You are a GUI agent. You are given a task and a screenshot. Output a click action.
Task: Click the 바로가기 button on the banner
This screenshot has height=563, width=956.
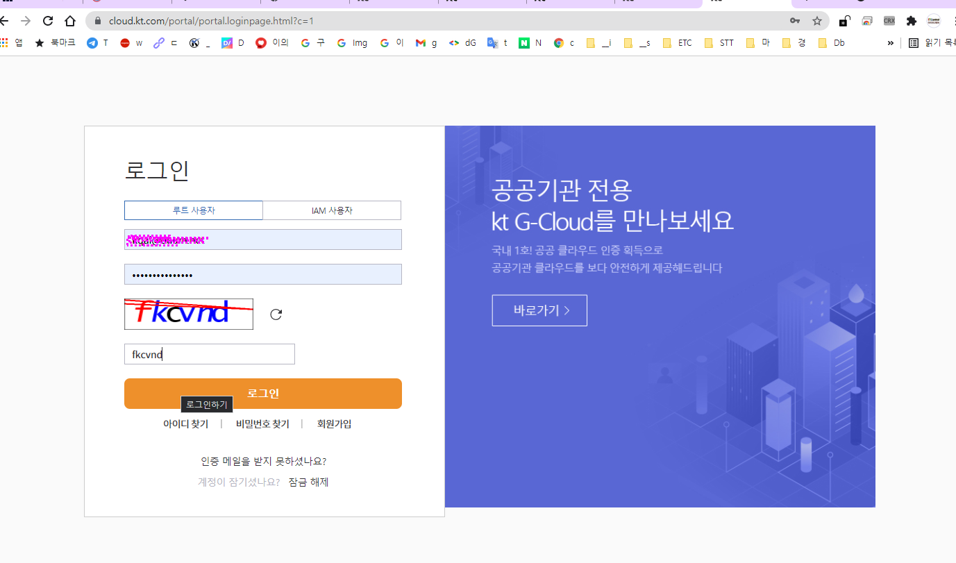pyautogui.click(x=539, y=310)
